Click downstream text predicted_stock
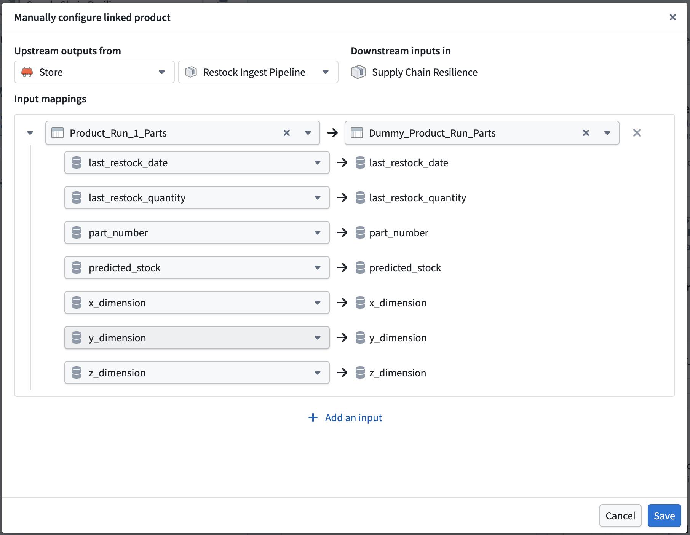The height and width of the screenshot is (535, 690). click(x=405, y=268)
